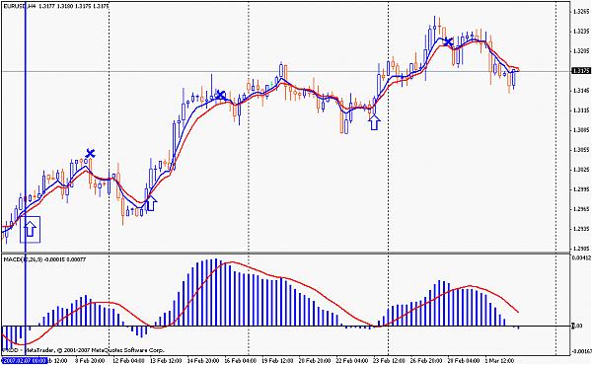The width and height of the screenshot is (592, 365).
Task: Select the X exit marker near 28 Feb 04:00
Action: (x=448, y=41)
